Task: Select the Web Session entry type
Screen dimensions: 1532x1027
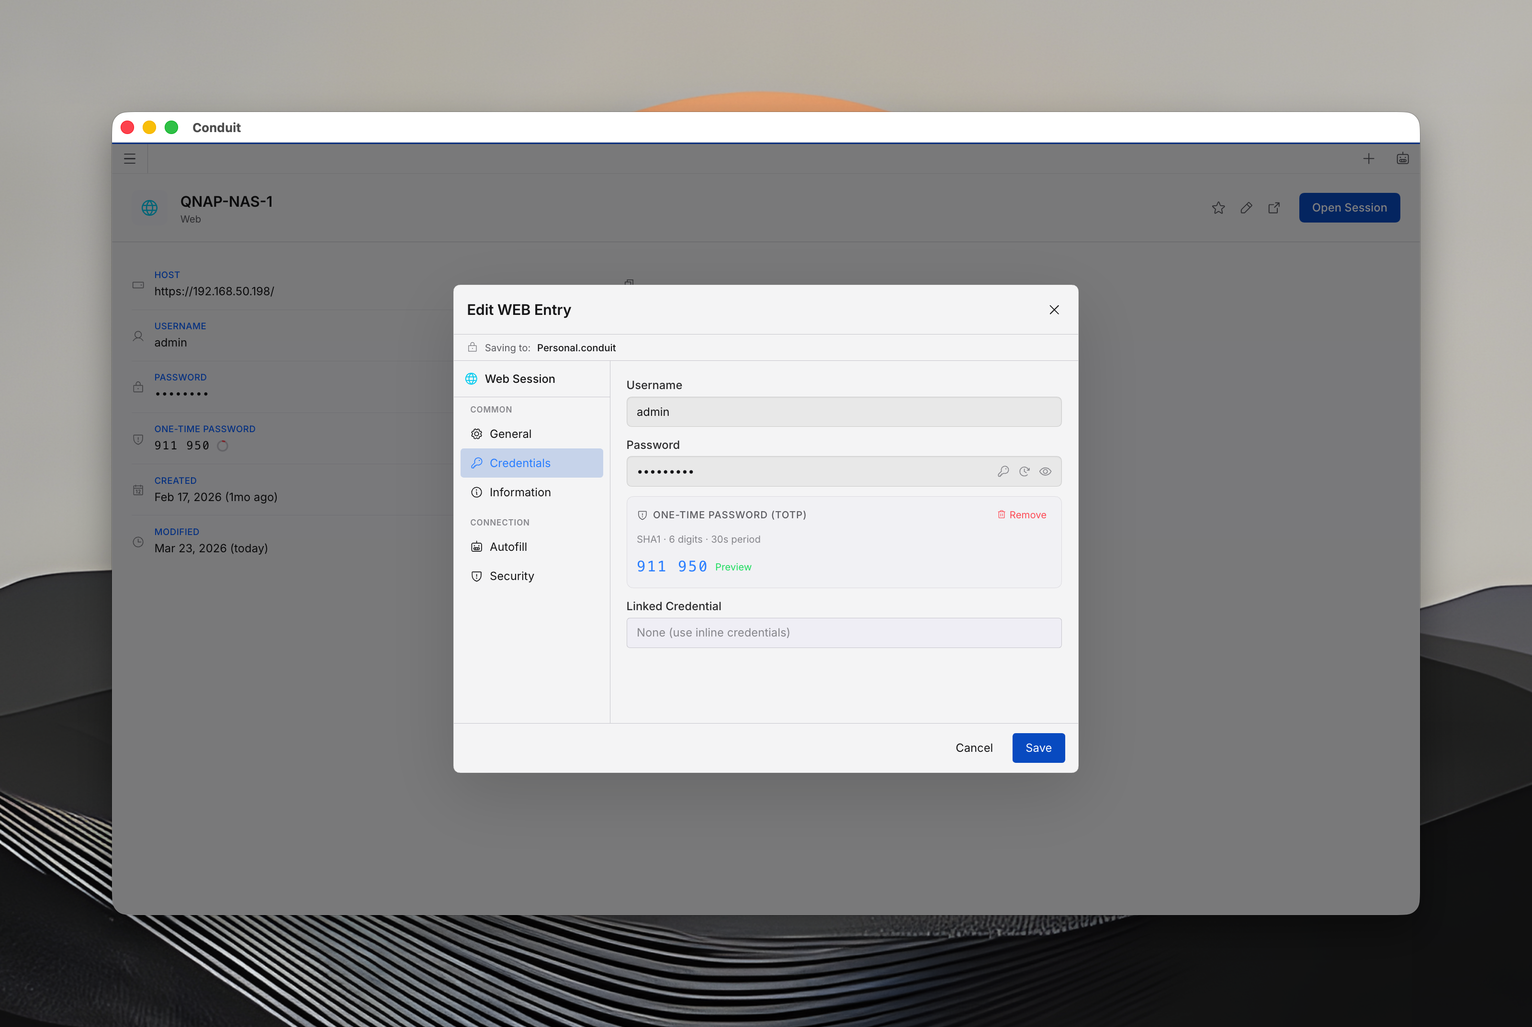Action: [x=531, y=379]
